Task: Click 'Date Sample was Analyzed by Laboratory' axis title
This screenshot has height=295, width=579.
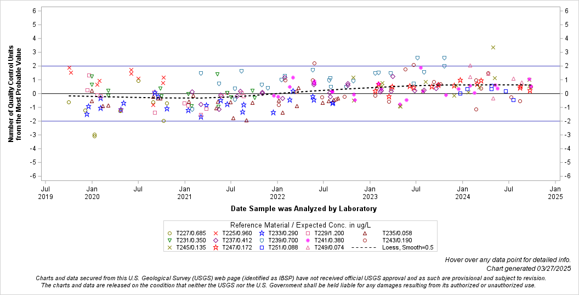Action: (304, 208)
